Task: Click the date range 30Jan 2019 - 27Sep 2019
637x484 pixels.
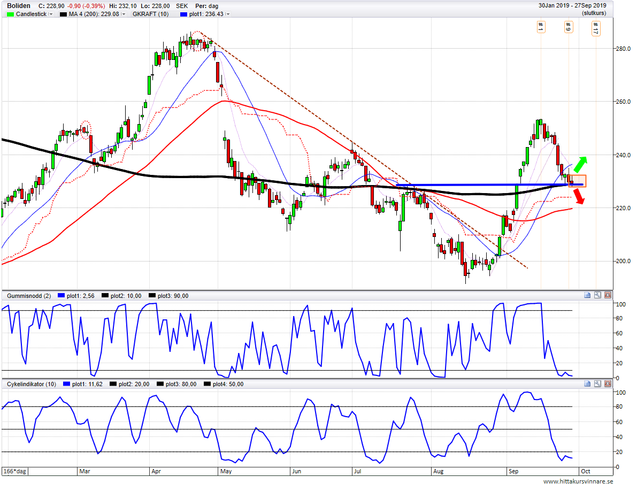Action: 572,6
